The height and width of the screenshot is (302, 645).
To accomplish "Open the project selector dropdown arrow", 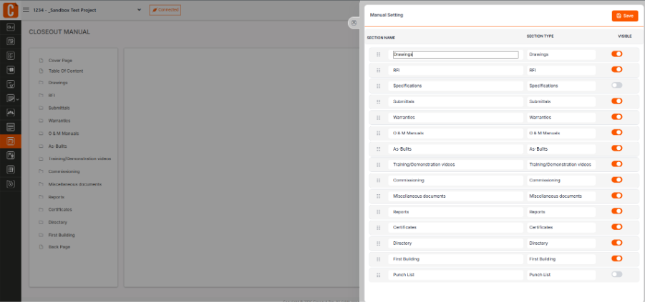I will coord(139,10).
